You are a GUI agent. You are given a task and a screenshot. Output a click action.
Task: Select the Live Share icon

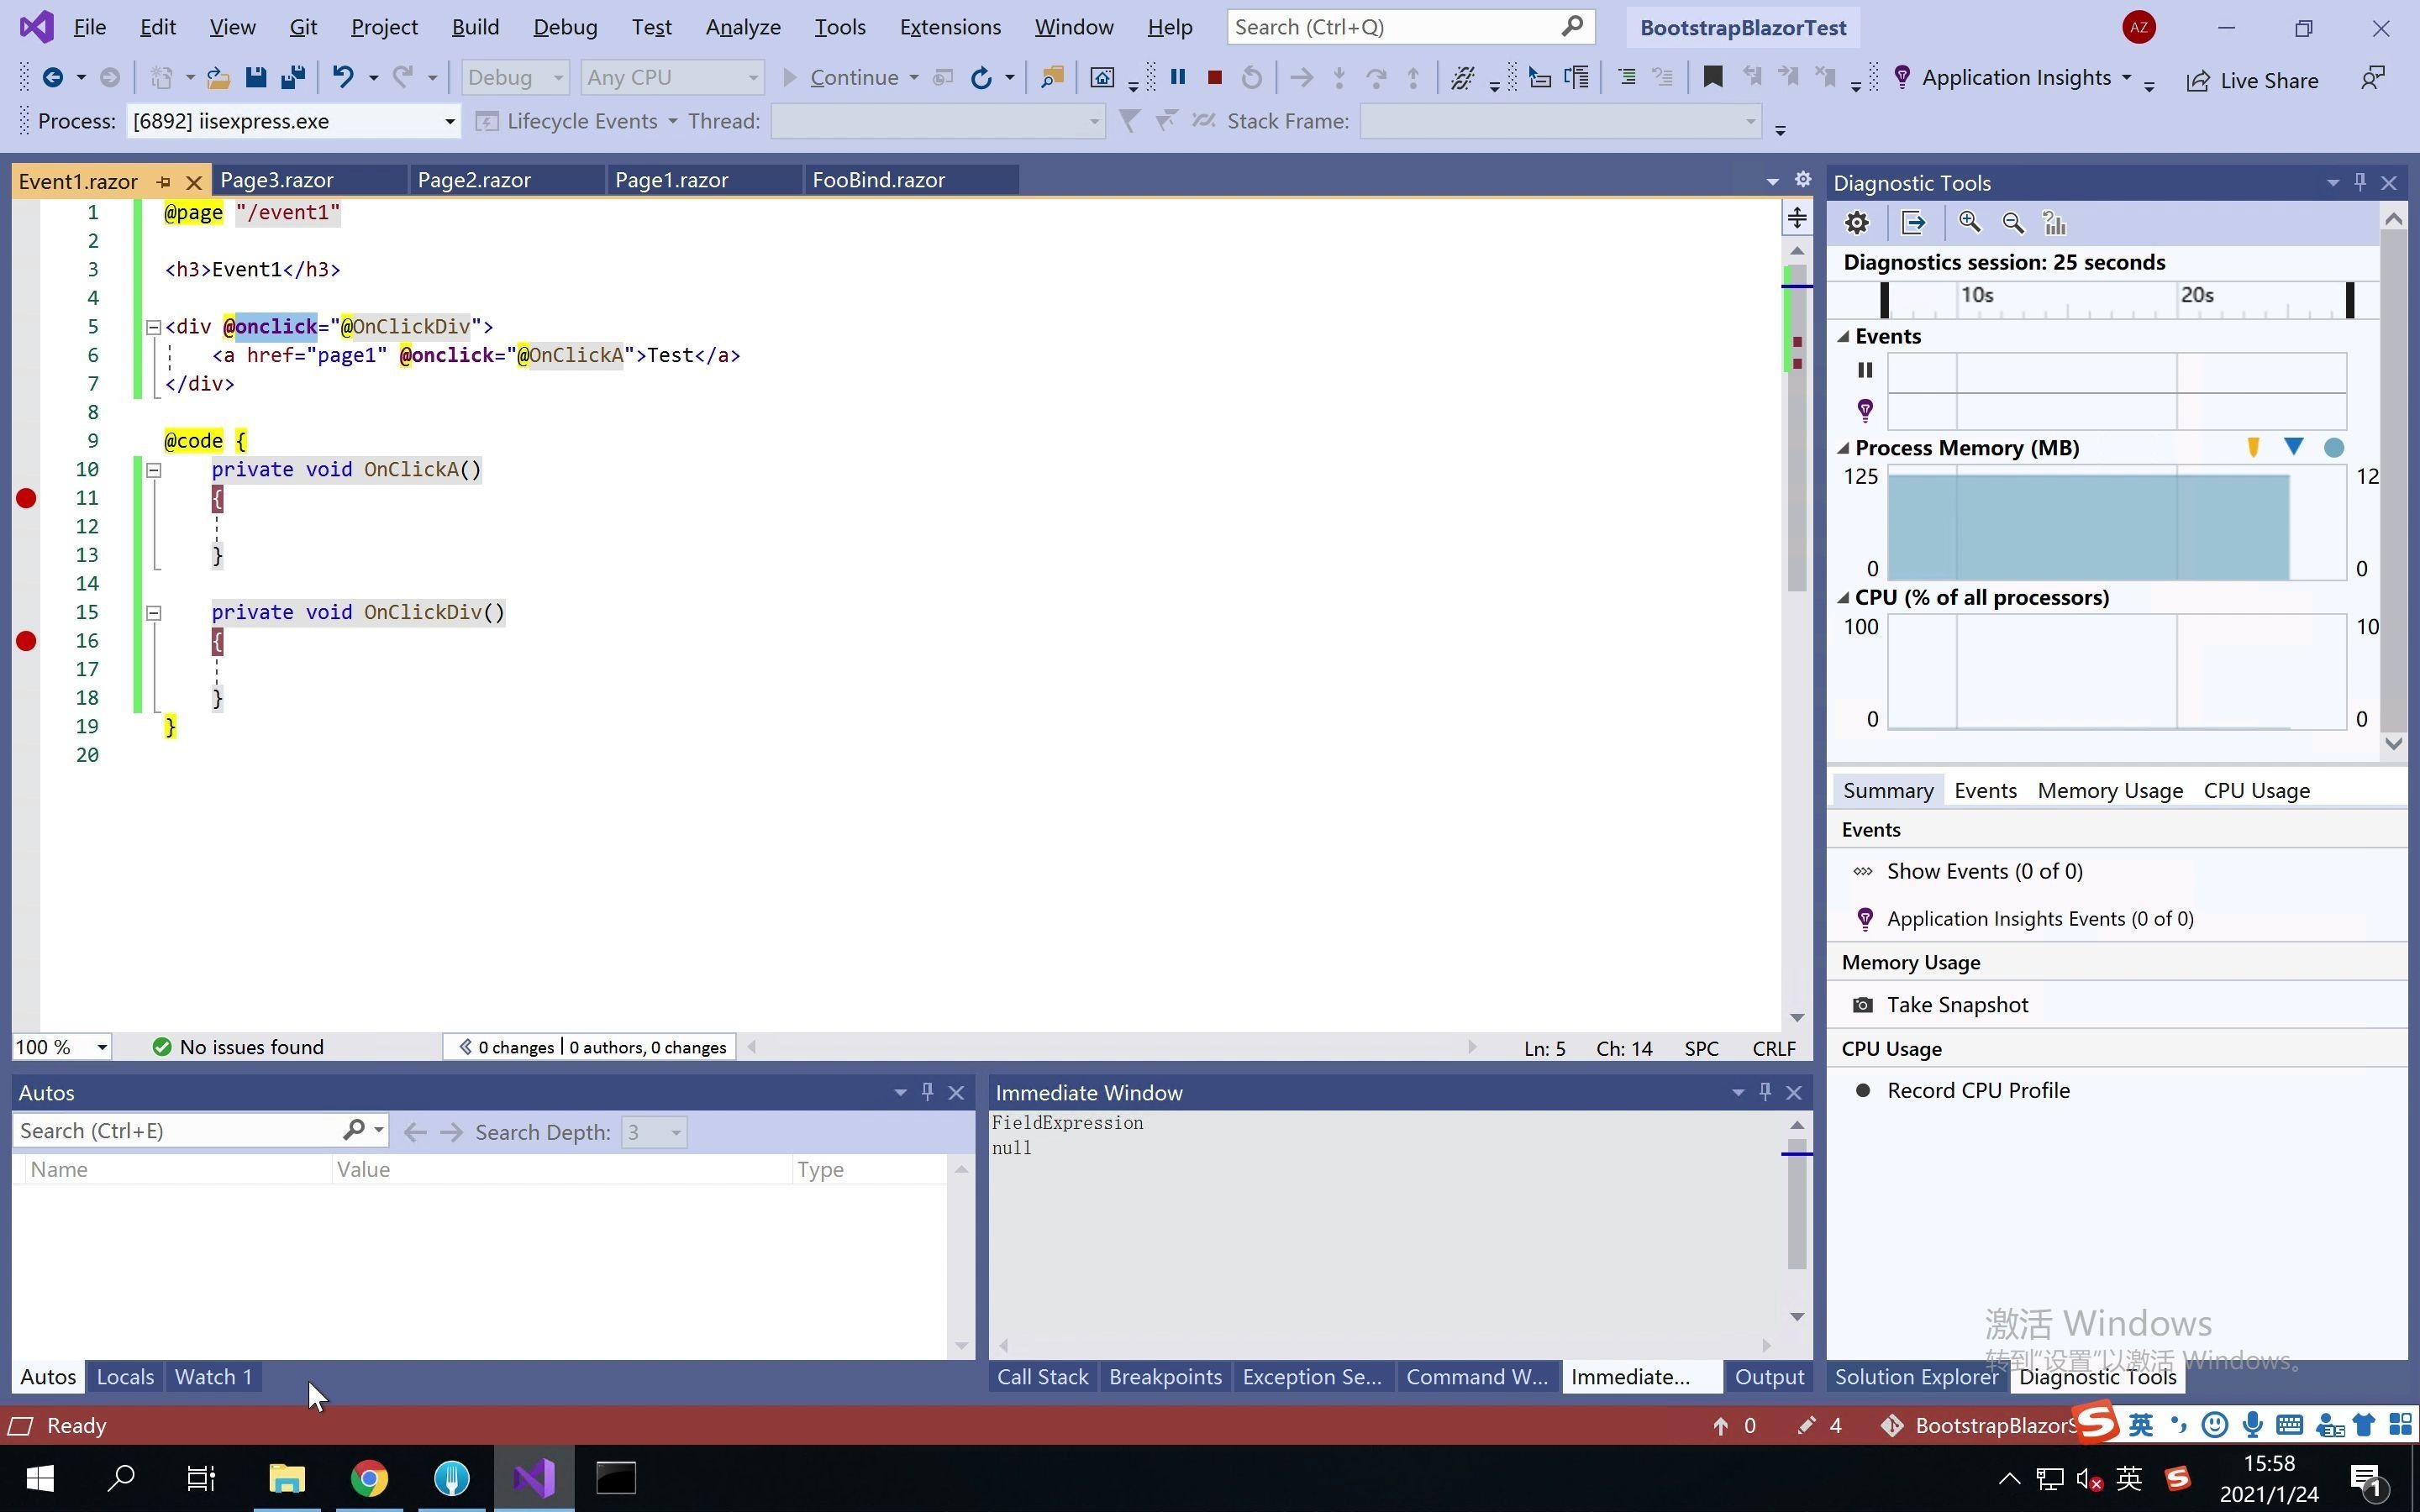[2197, 78]
